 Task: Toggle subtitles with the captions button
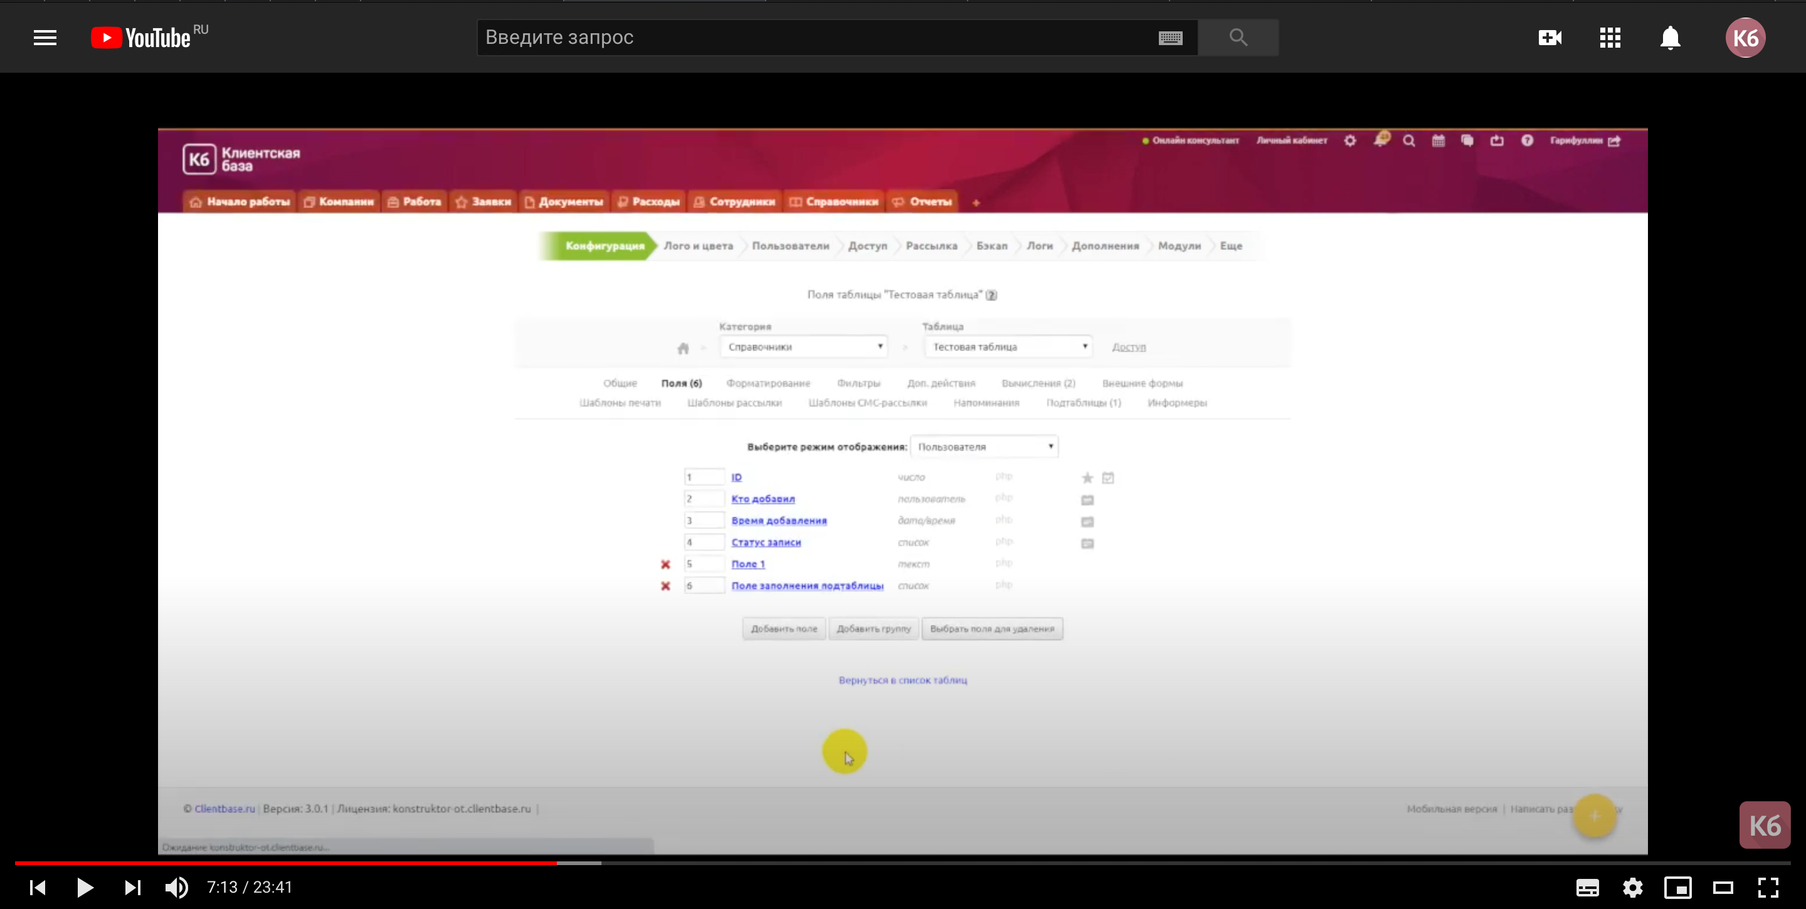tap(1587, 887)
